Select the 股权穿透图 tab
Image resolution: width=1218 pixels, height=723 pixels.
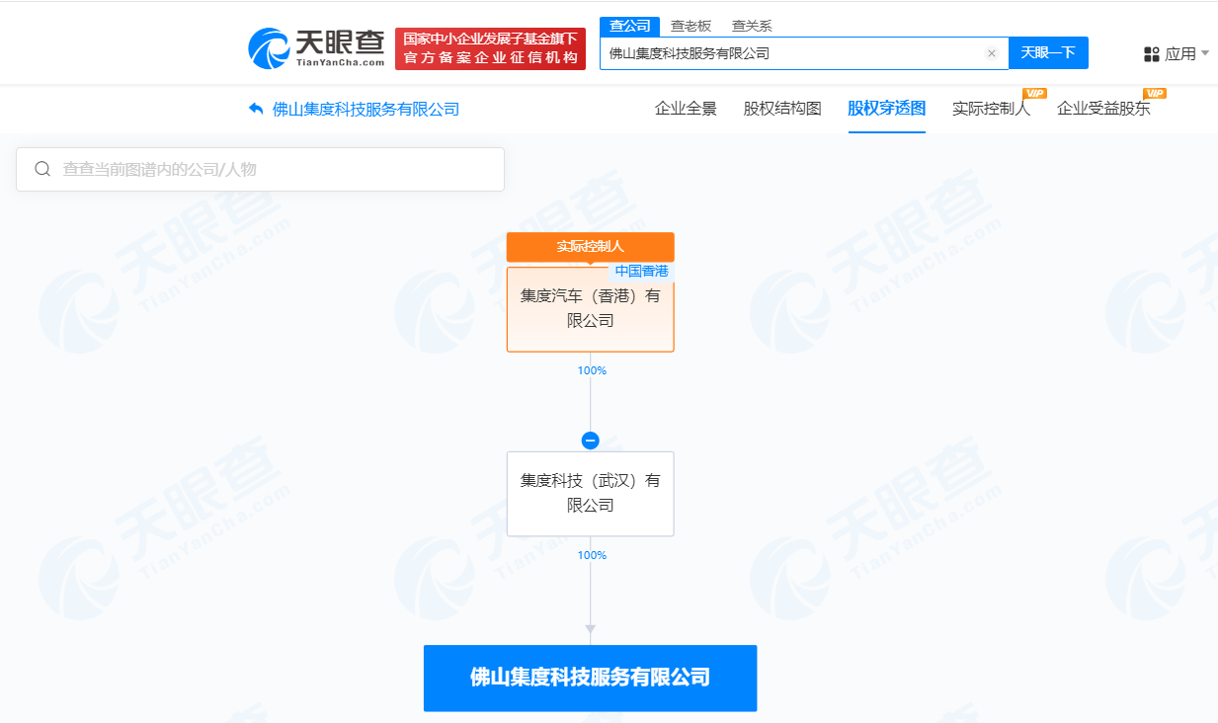(x=887, y=109)
